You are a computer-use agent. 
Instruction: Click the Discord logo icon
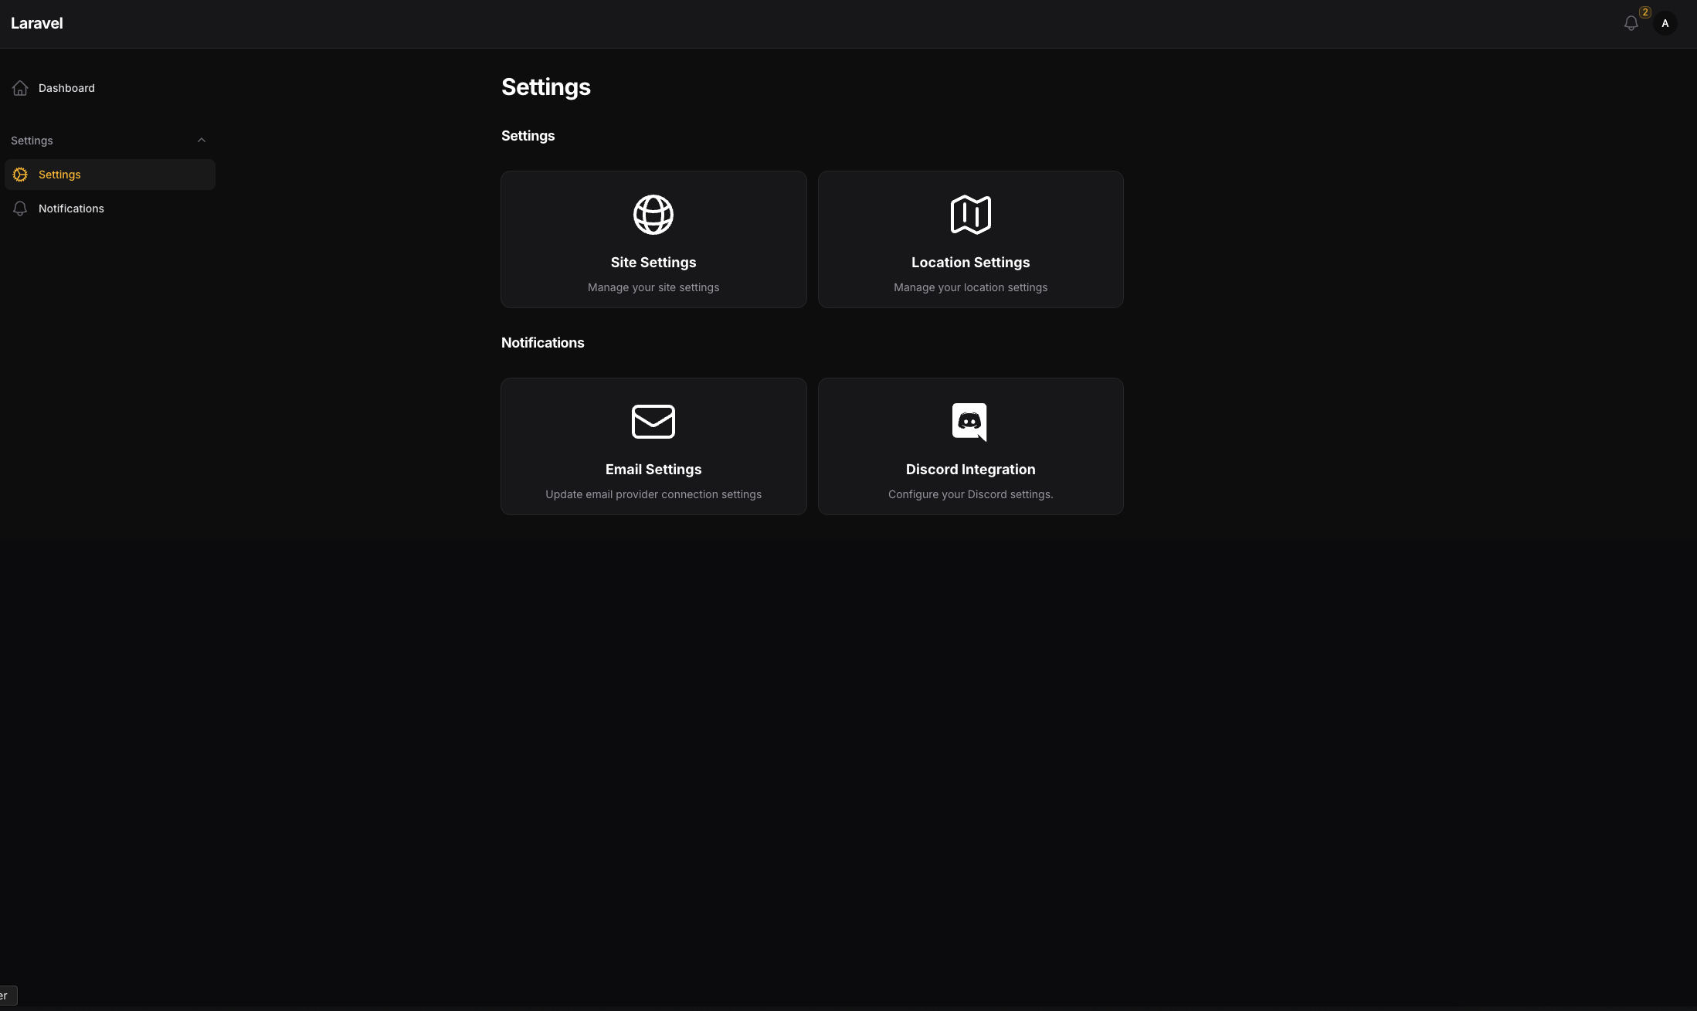(969, 422)
